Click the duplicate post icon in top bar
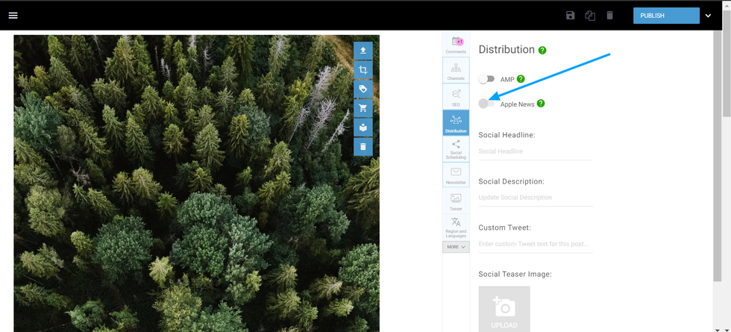Screen dimensions: 731x332 click(590, 16)
